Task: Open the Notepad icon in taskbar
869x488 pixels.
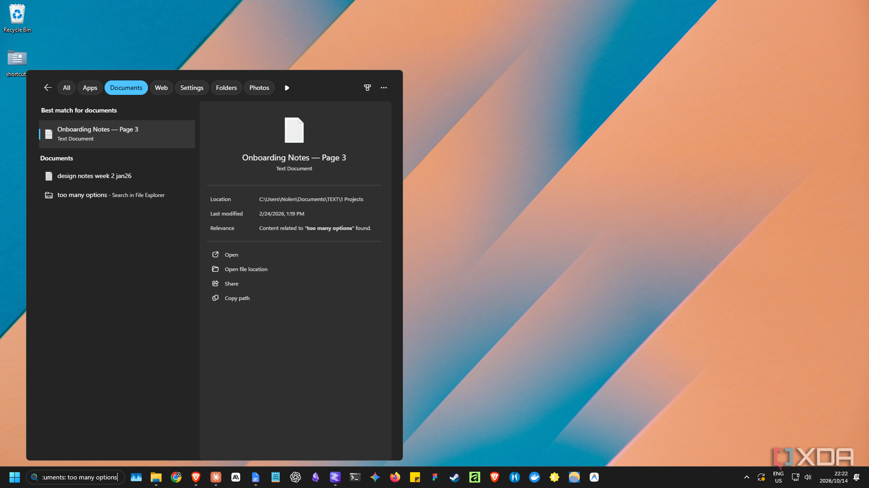Action: 276,477
